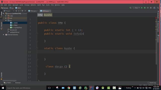
Task: Open the Maven Projects side panel
Action: pos(158,26)
